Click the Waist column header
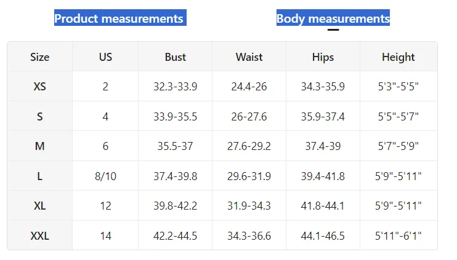Viewport: 457px width, 260px height. coord(249,57)
